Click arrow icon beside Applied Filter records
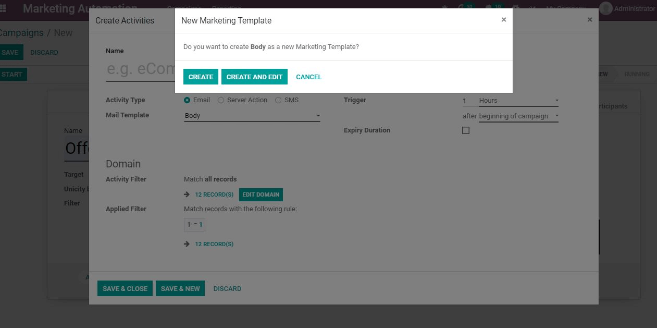 [187, 244]
